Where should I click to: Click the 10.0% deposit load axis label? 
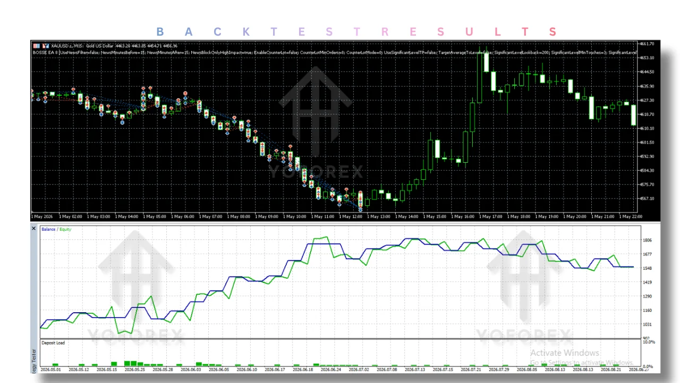coord(648,342)
